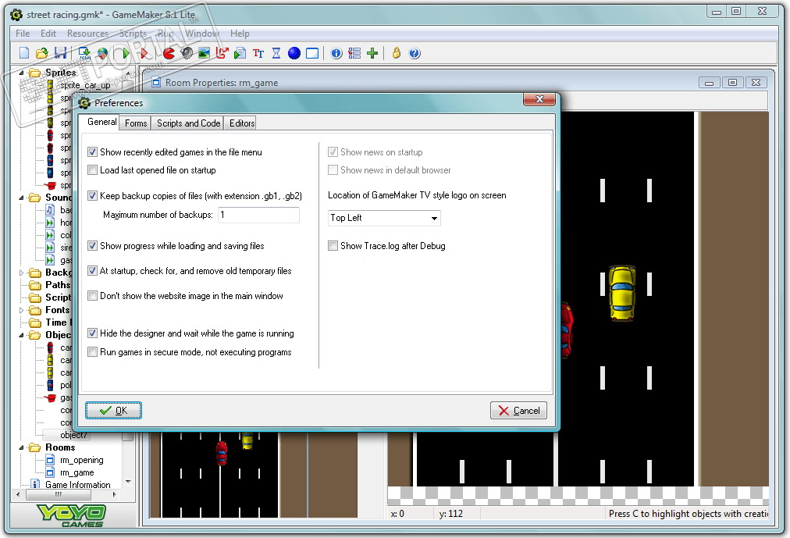Toggle Show progress while loading and saving
Viewport: 790px width, 538px height.
pyautogui.click(x=92, y=245)
